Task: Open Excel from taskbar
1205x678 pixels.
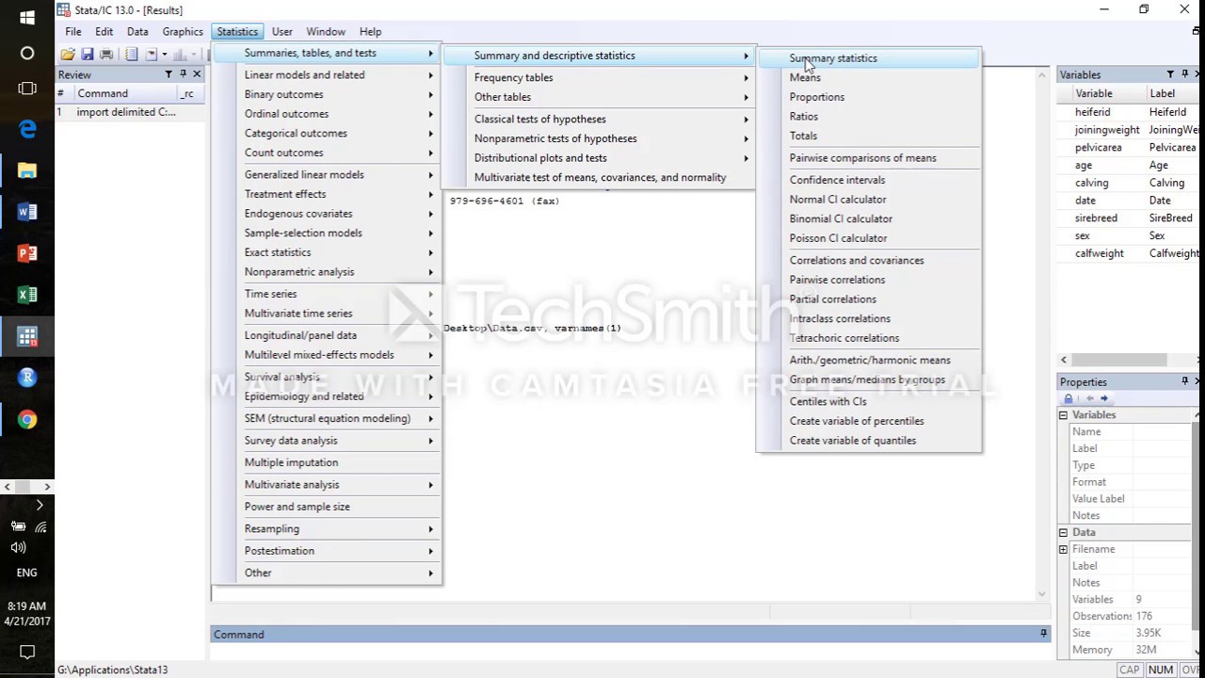Action: 27,295
